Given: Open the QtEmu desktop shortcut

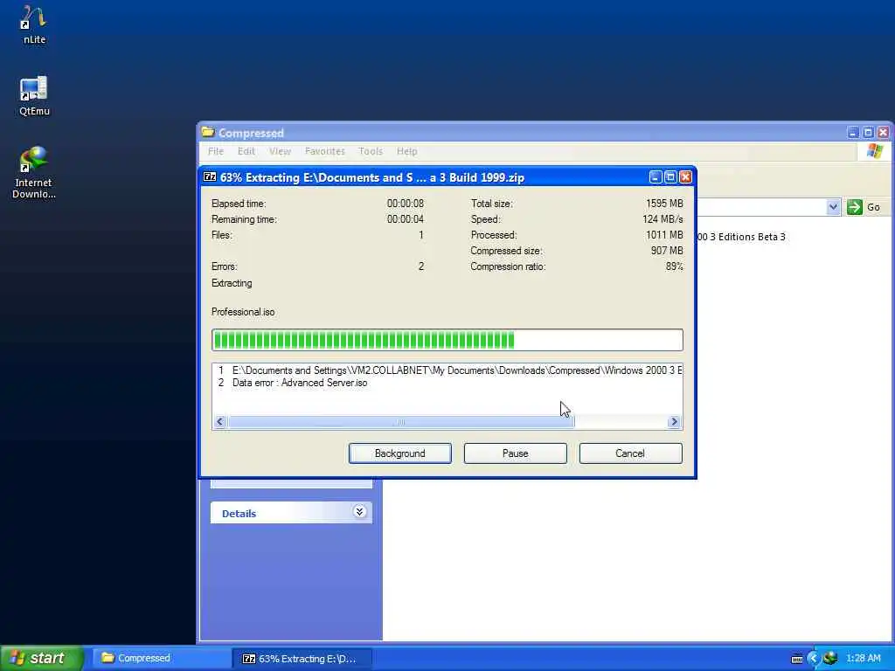Looking at the screenshot, I should (34, 96).
